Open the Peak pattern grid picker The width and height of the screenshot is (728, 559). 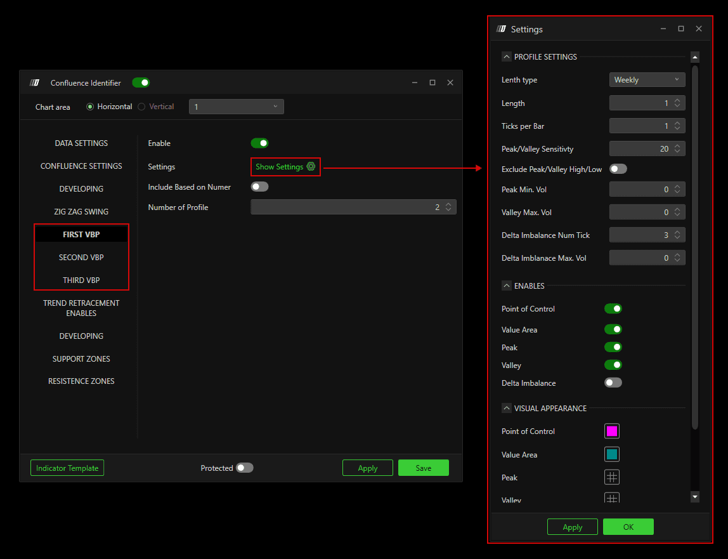612,477
